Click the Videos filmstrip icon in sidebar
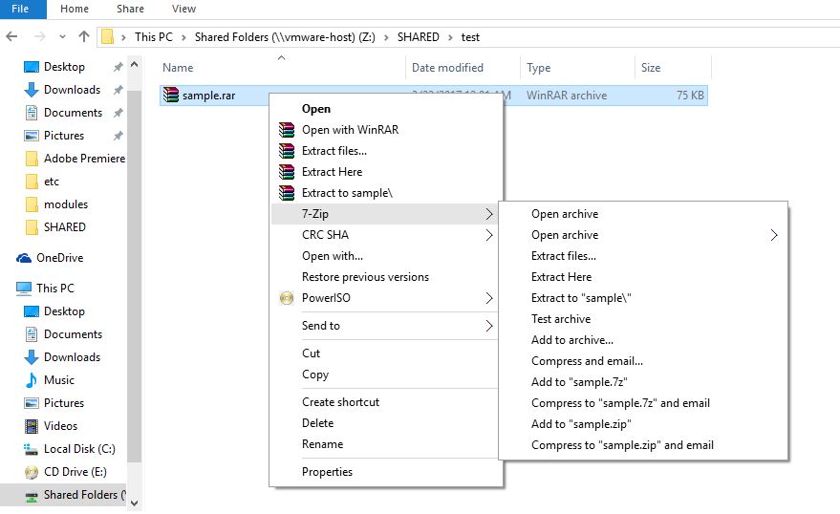Viewport: 840px width, 514px height. point(32,426)
